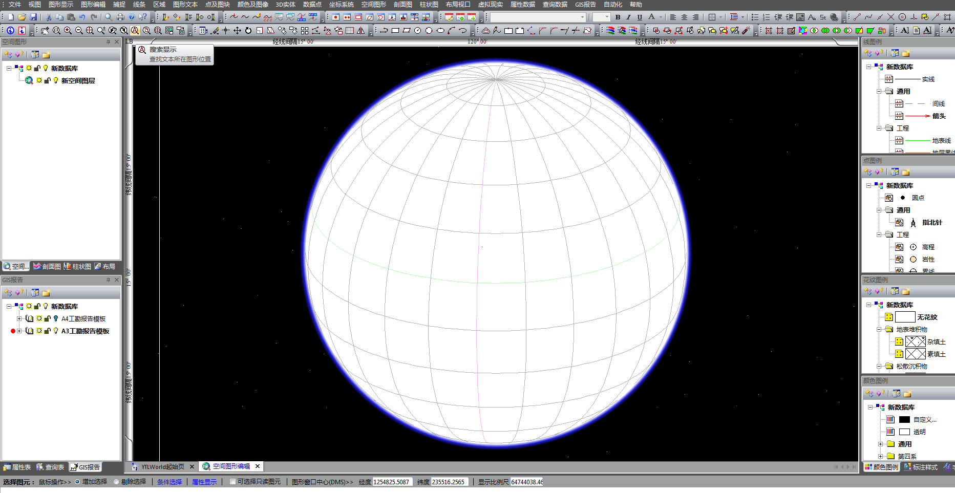Viewport: 955px width, 493px height.
Task: Expand the A4工勘报告模板 tree node
Action: pyautogui.click(x=19, y=318)
